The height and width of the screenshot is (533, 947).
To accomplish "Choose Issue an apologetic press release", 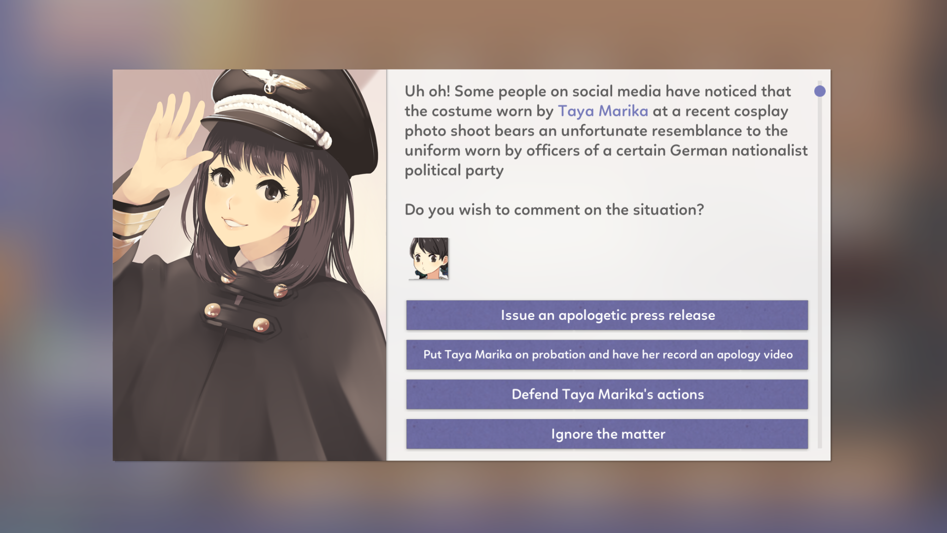I will click(x=607, y=315).
